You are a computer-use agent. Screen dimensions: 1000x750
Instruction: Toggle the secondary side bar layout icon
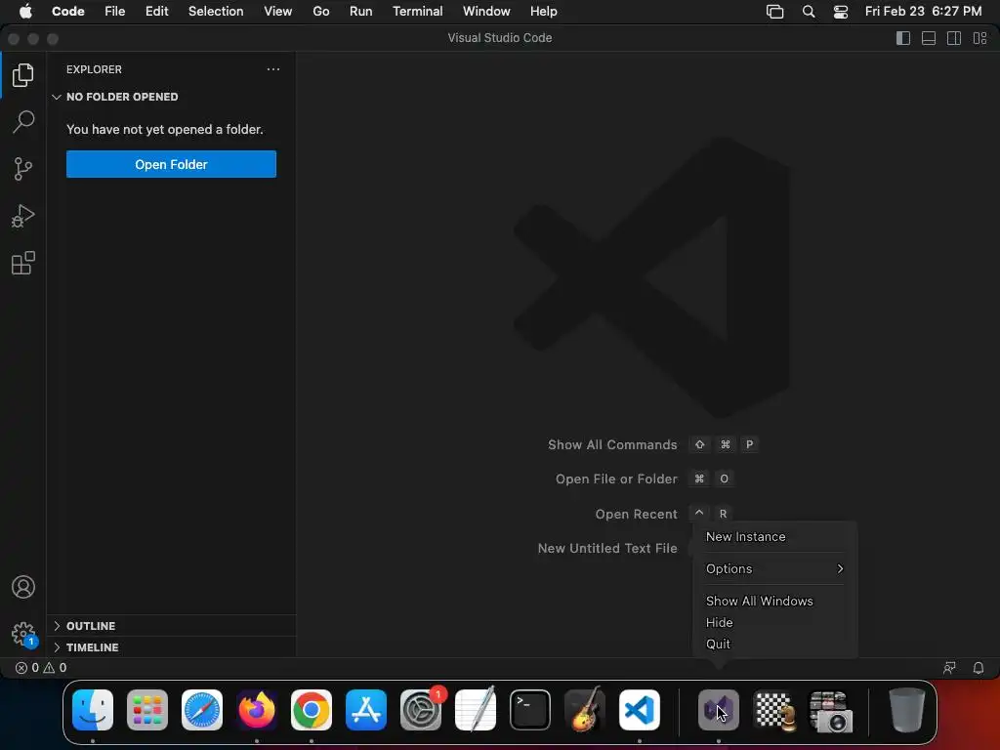point(954,38)
